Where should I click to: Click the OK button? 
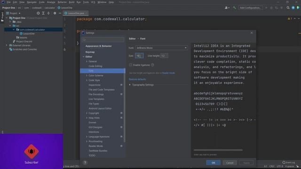(x=213, y=163)
